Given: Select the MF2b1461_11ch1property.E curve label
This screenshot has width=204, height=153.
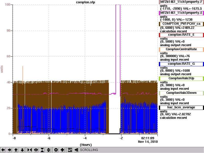Looking at the screenshot, I should (181, 13).
